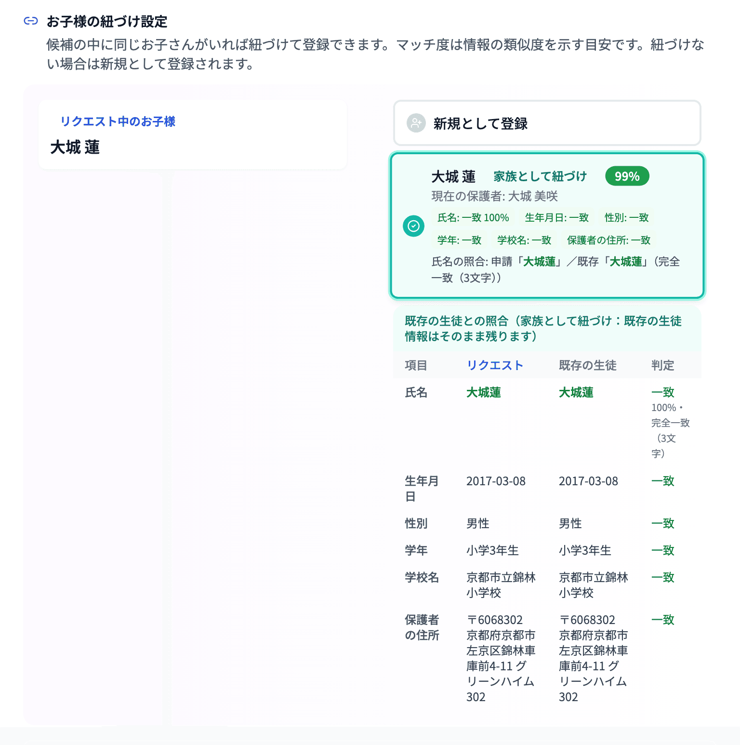The width and height of the screenshot is (740, 745).
Task: Click the 保護者の住所: 一致 tag
Action: 608,240
